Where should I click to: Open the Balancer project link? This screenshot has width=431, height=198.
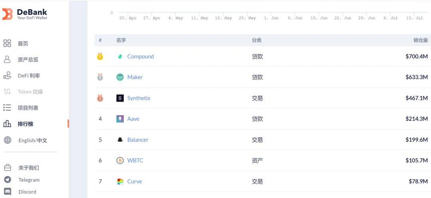(138, 139)
